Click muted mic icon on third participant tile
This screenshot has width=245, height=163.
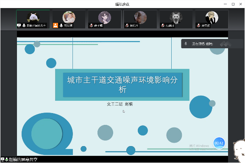tap(92, 25)
